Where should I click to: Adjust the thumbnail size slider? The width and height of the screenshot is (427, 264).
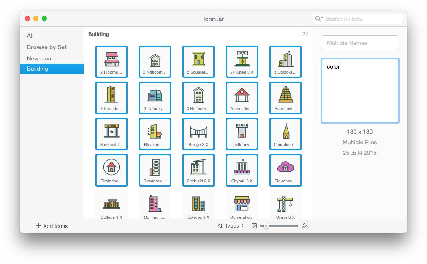pyautogui.click(x=267, y=226)
